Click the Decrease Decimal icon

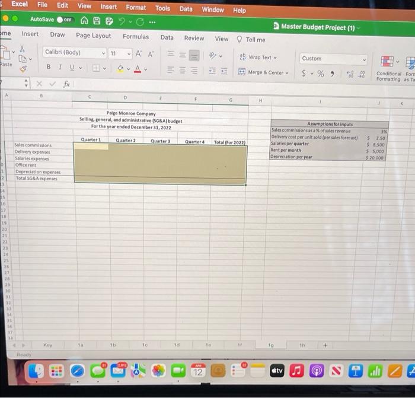click(361, 75)
